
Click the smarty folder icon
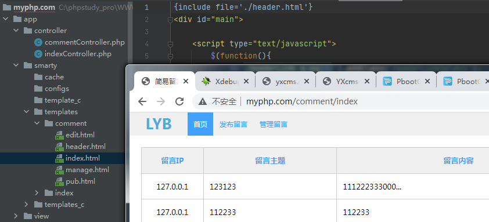[28, 65]
